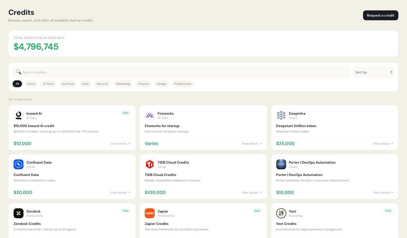
Task: Click the magnifier icon in search bar
Action: 19,72
